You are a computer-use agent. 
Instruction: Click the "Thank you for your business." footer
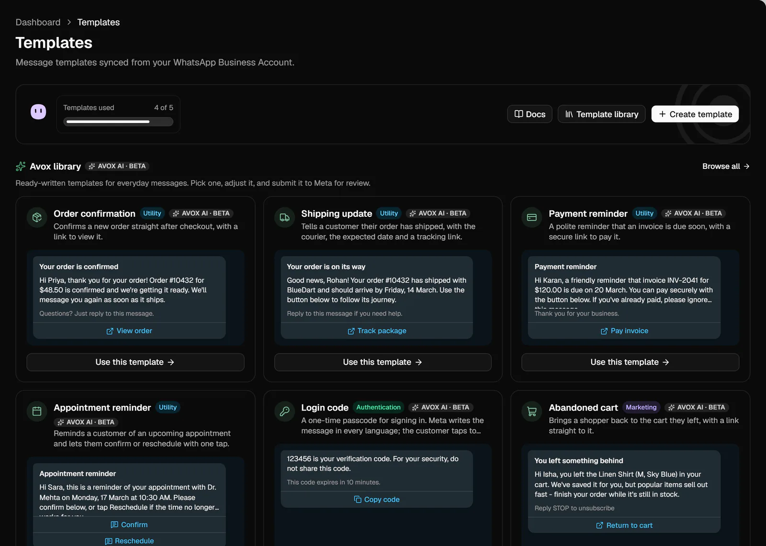pyautogui.click(x=577, y=314)
